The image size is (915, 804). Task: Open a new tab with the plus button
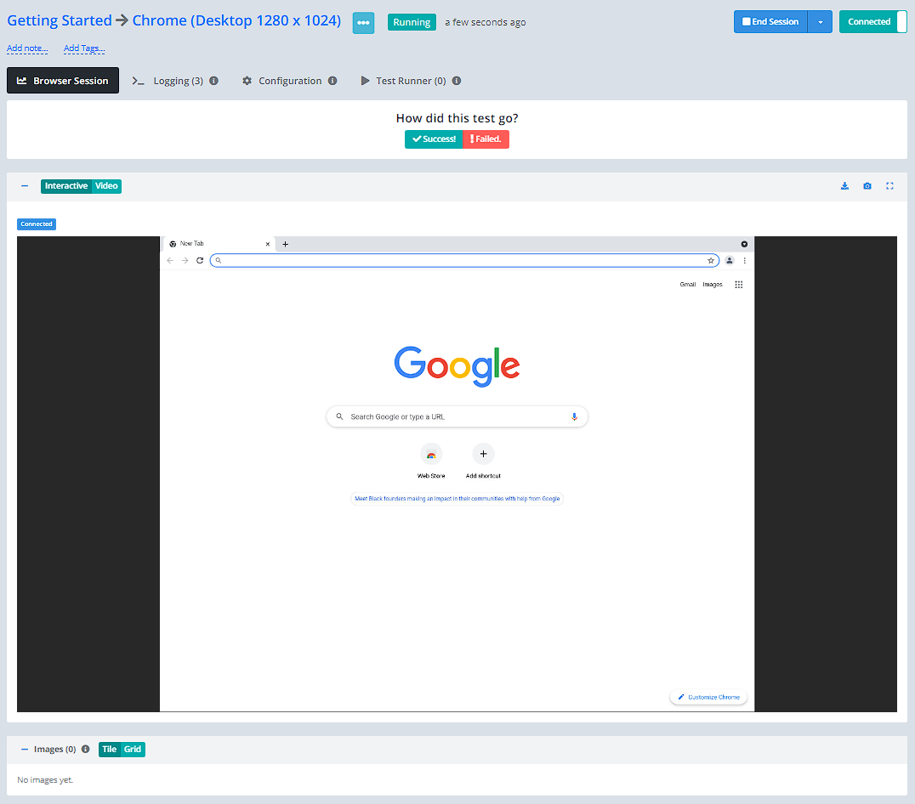(x=286, y=244)
